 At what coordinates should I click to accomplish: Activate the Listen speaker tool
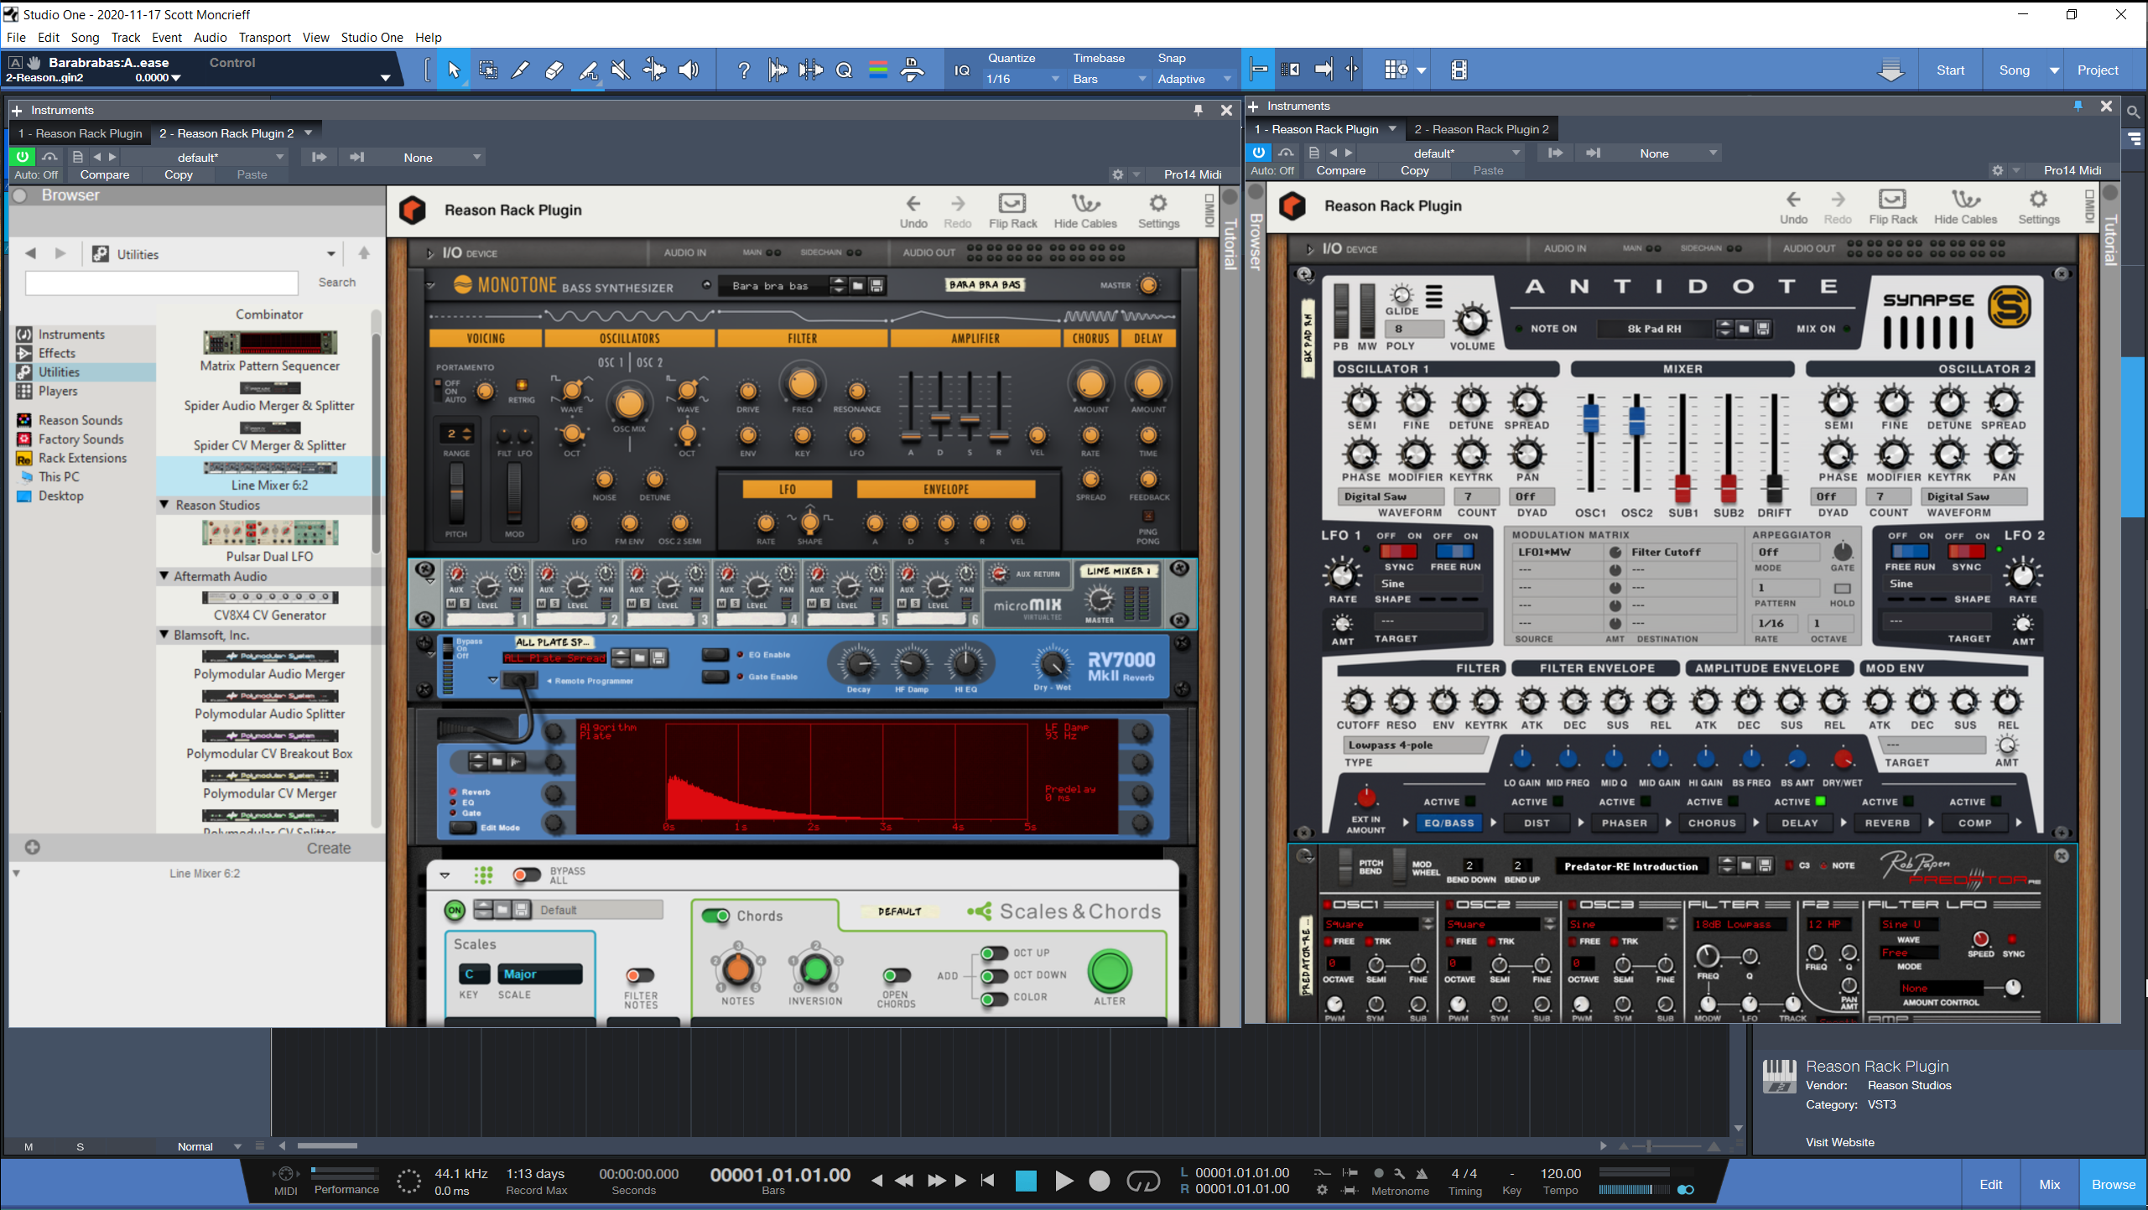coord(689,70)
